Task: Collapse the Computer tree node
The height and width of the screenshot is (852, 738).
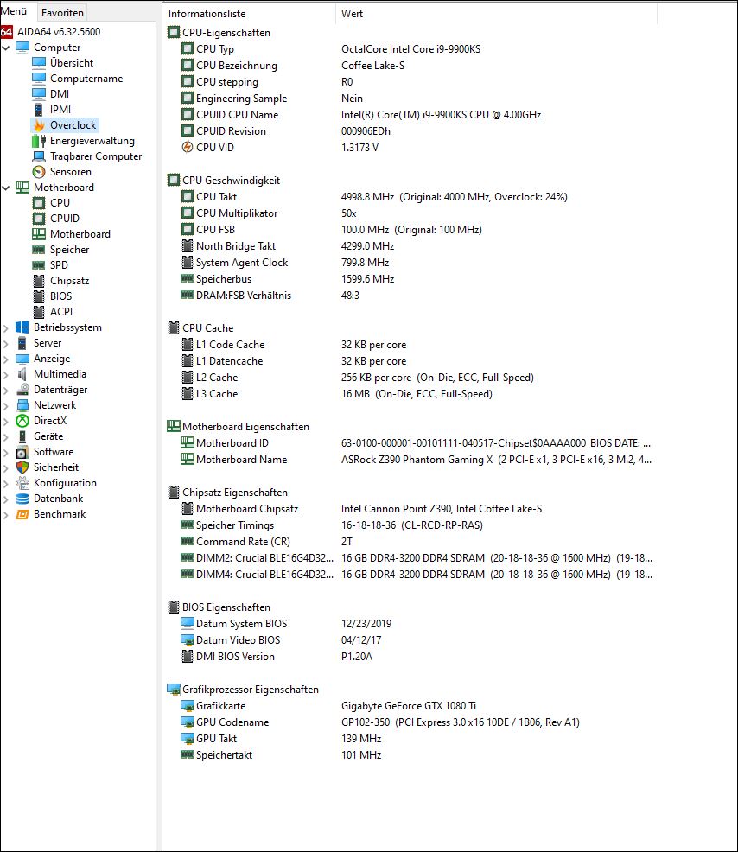Action: coord(6,48)
